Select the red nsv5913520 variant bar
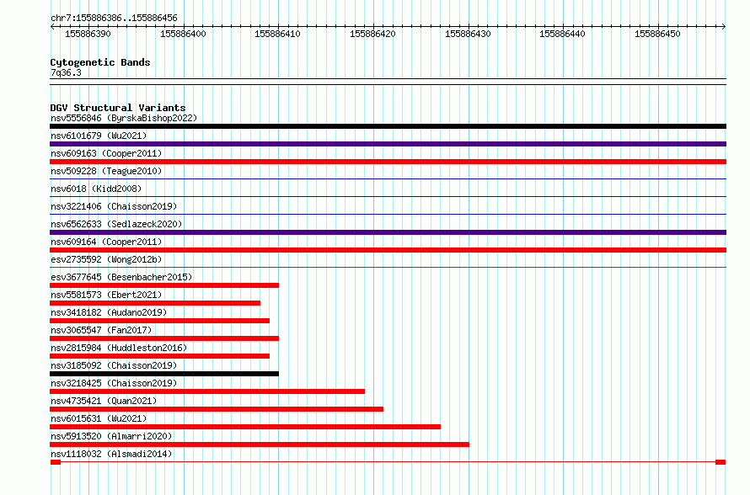750x495 pixels. [260, 444]
